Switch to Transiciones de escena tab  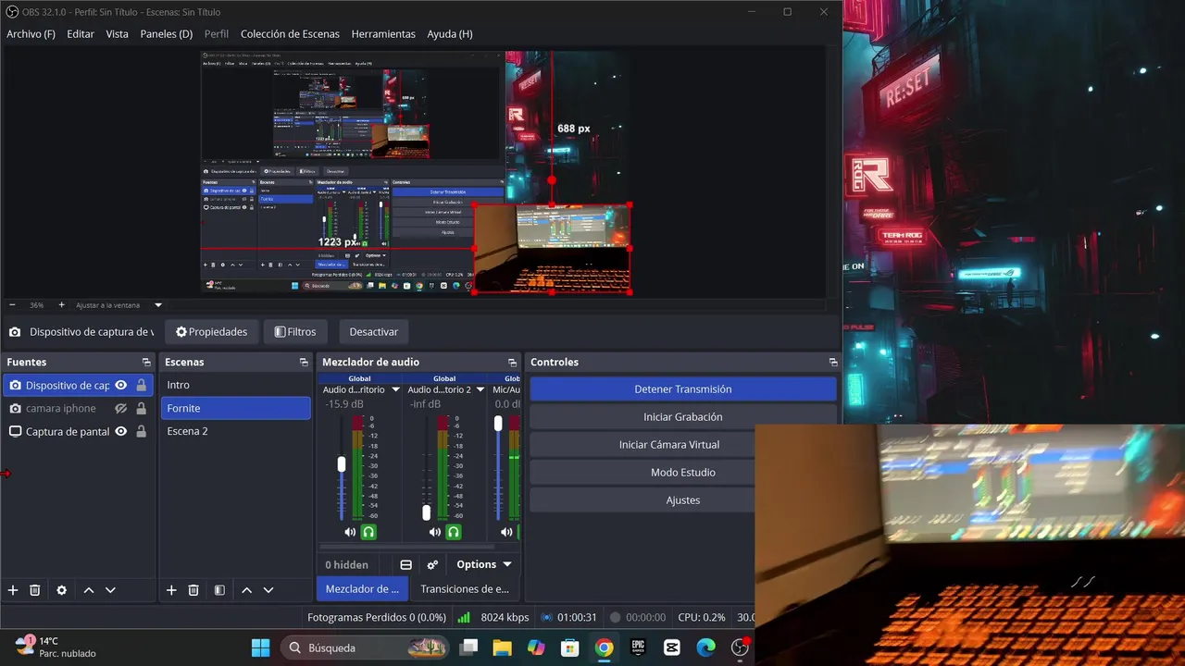pyautogui.click(x=465, y=589)
